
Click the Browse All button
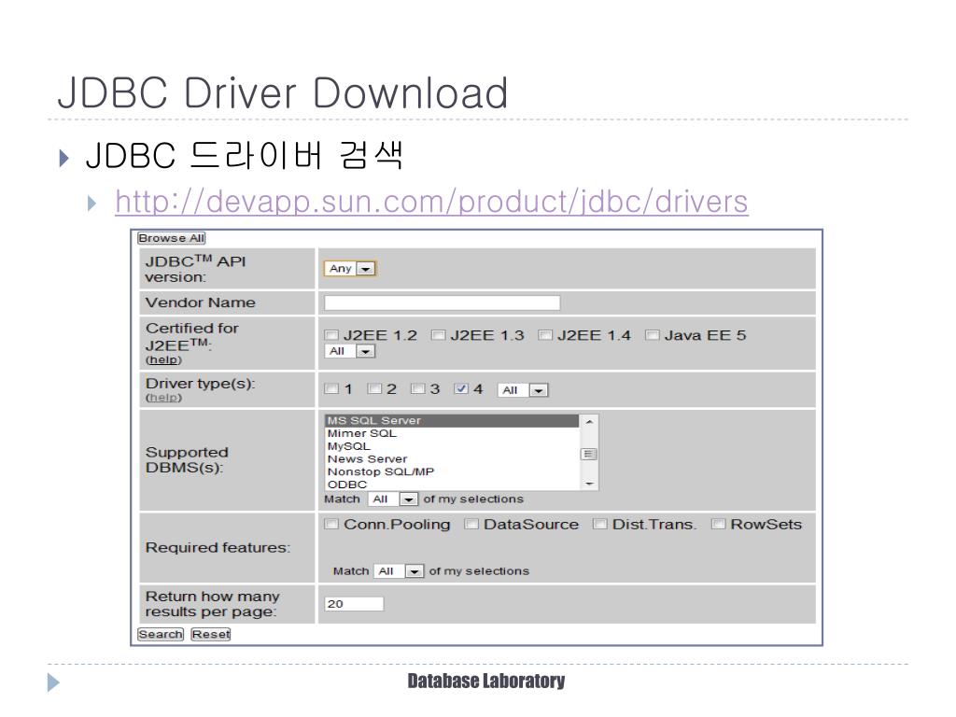[172, 238]
